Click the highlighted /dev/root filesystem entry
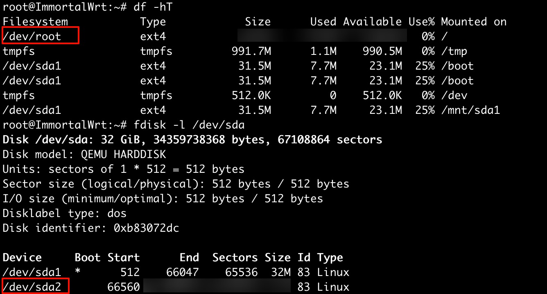Image resolution: width=547 pixels, height=294 pixels. [32, 36]
